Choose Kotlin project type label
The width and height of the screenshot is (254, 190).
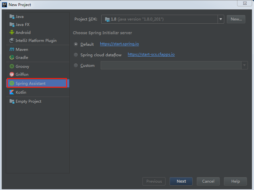tap(21, 92)
